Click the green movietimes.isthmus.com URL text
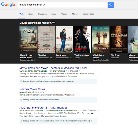Screen dimensions: 138x126 click(x=32, y=92)
